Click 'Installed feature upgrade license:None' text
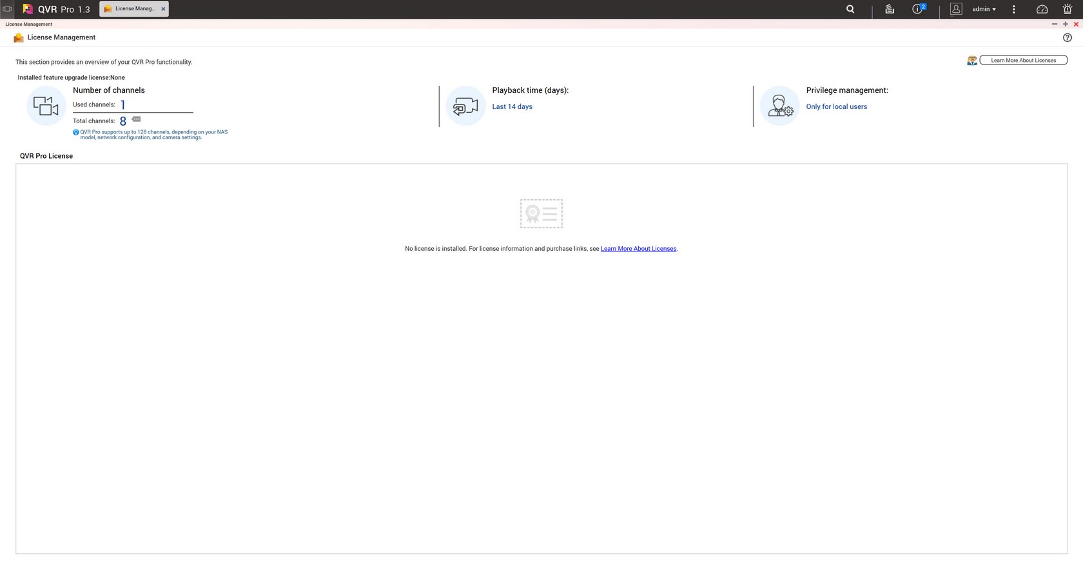Screen dimensions: 1083x568 pyautogui.click(x=72, y=77)
